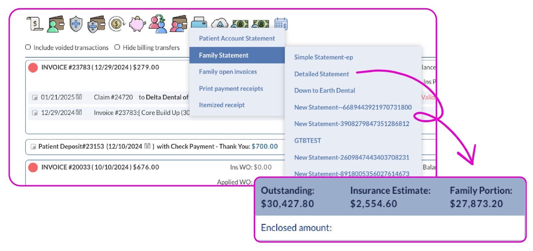Open Family Statement submenu

224,55
